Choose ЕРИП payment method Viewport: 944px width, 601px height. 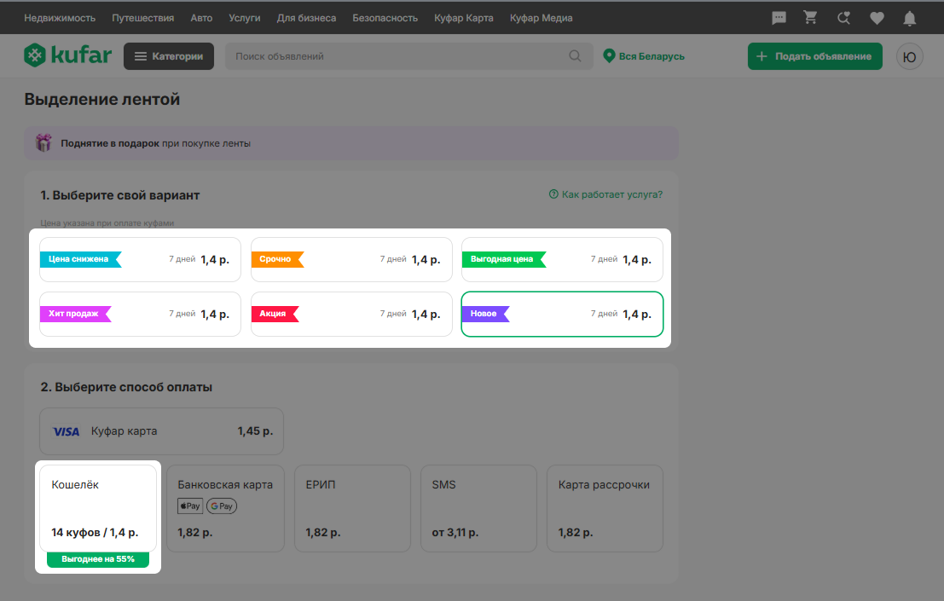352,508
